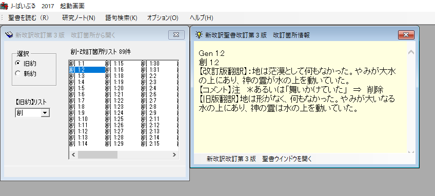
Task: Click the list's horizontal scrollbar thumb
Action: coord(97,154)
